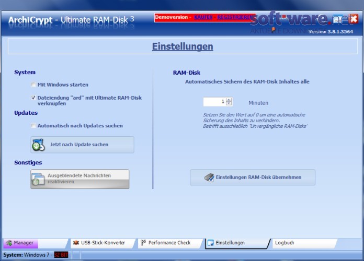Increase the minutes spinner value
Image resolution: width=364 pixels, height=261 pixels.
229,100
